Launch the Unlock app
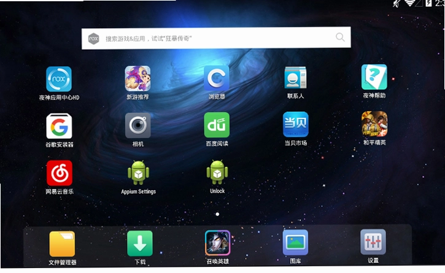445x273 pixels. (x=217, y=172)
